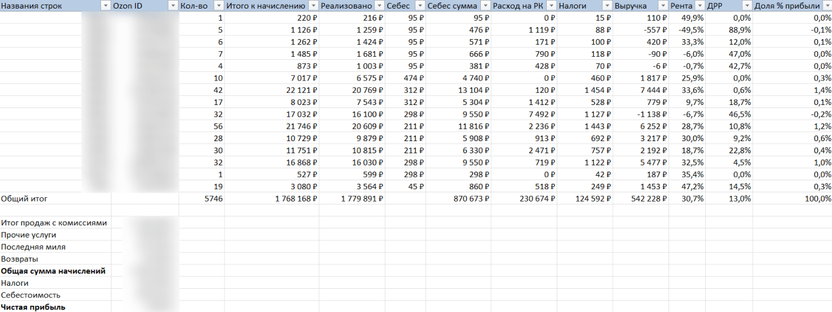
Task: Select the Чистая прибыль row label
Action: [33, 307]
